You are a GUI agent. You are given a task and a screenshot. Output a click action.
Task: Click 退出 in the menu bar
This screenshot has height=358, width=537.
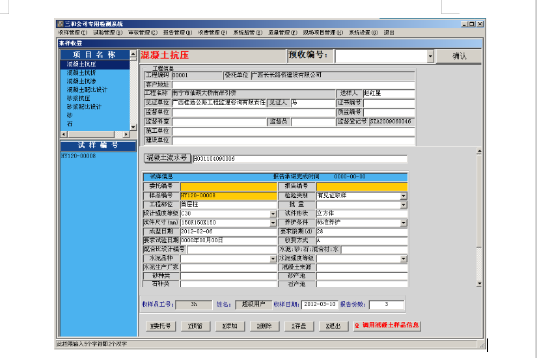click(x=389, y=33)
